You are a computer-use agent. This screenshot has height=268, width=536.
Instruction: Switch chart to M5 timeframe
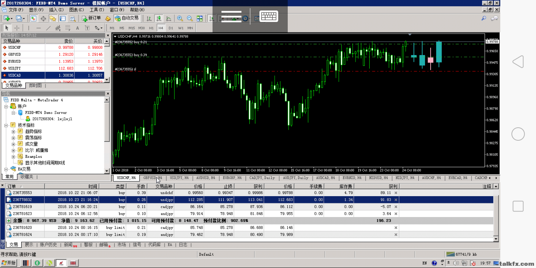122,28
